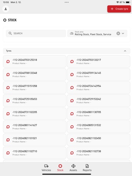This screenshot has height=176, width=132.
Task: Open tyre -112-20240821101021
Action: click(x=34, y=140)
